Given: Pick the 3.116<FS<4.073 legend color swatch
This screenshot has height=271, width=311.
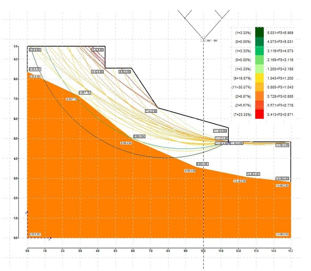Looking at the screenshot, I should [x=259, y=51].
